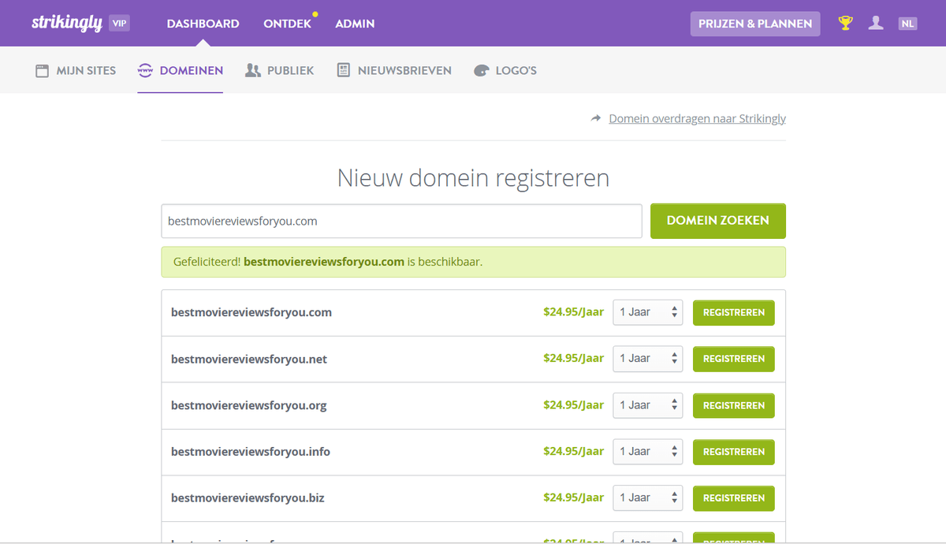Open the user profile icon
This screenshot has height=544, width=946.
(x=875, y=23)
